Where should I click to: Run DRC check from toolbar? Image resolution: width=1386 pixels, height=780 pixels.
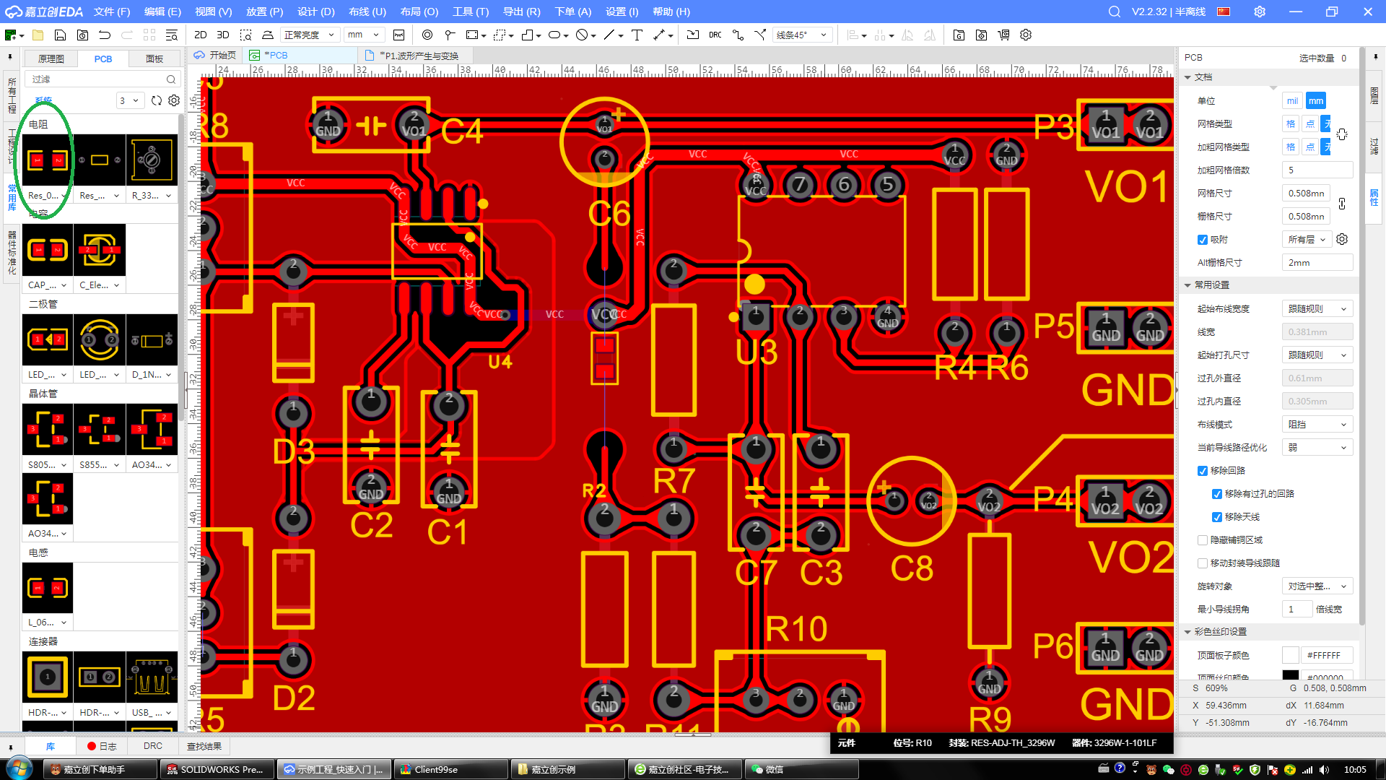click(x=715, y=35)
